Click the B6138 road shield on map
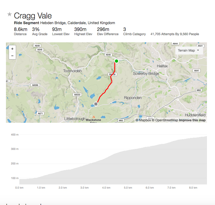Screen dimensions: 215x205 point(112,74)
